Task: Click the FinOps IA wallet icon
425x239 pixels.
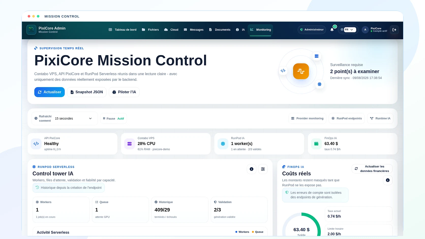Action: [x=316, y=144]
